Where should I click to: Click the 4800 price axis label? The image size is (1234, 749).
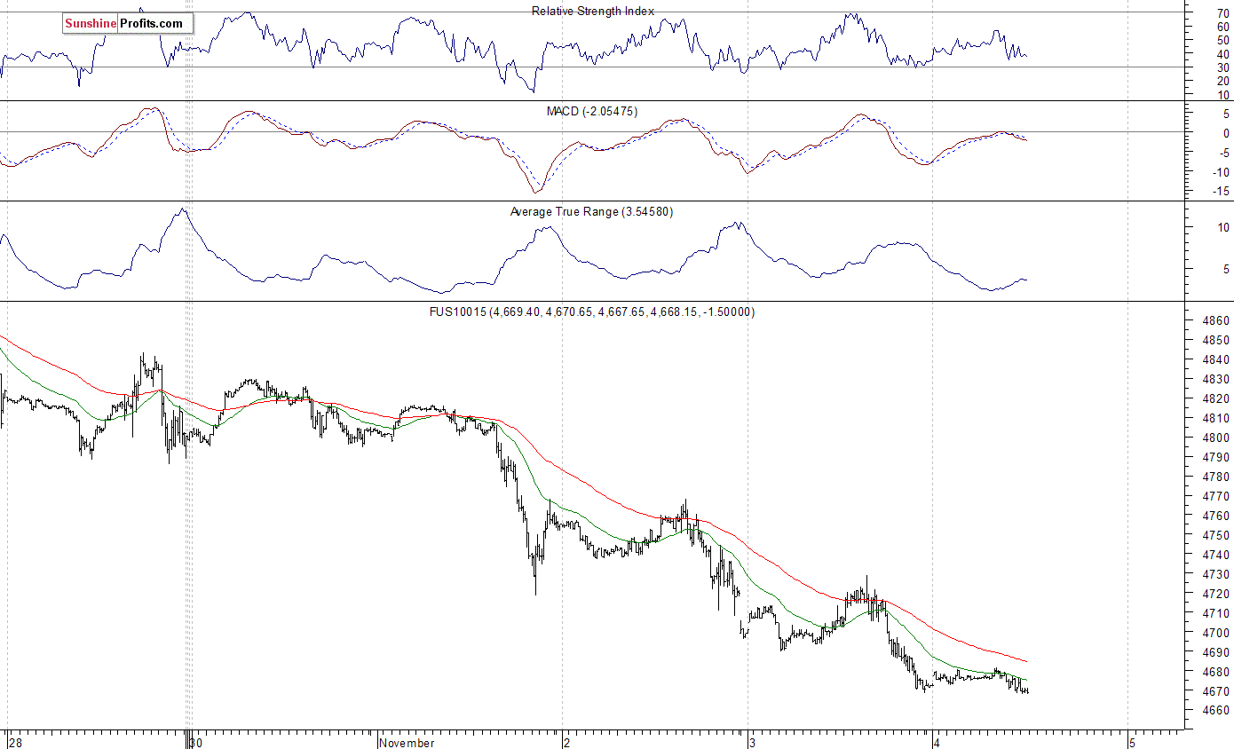pyautogui.click(x=1217, y=438)
